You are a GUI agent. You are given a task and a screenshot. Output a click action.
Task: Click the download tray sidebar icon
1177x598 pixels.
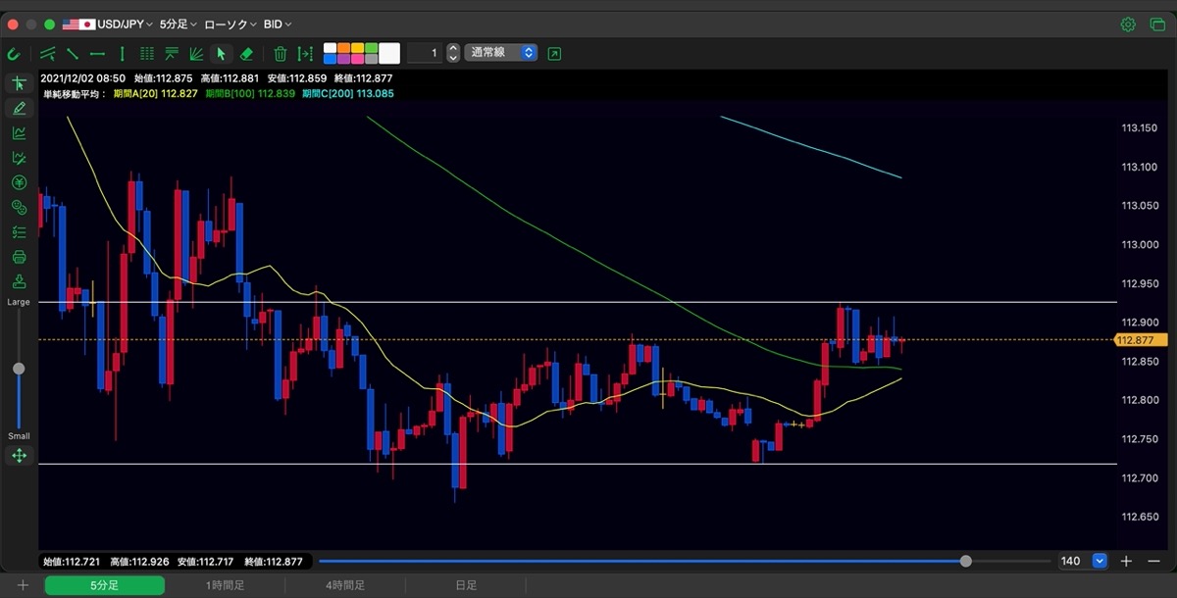point(19,281)
